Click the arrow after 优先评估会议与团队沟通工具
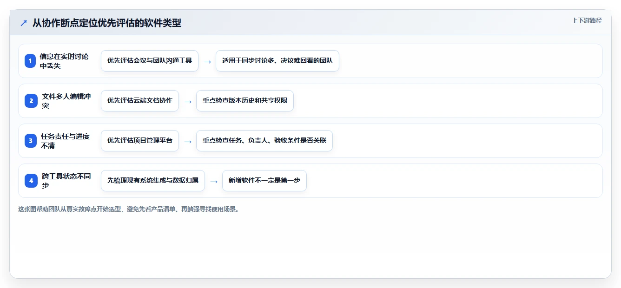The height and width of the screenshot is (288, 621). tap(207, 61)
